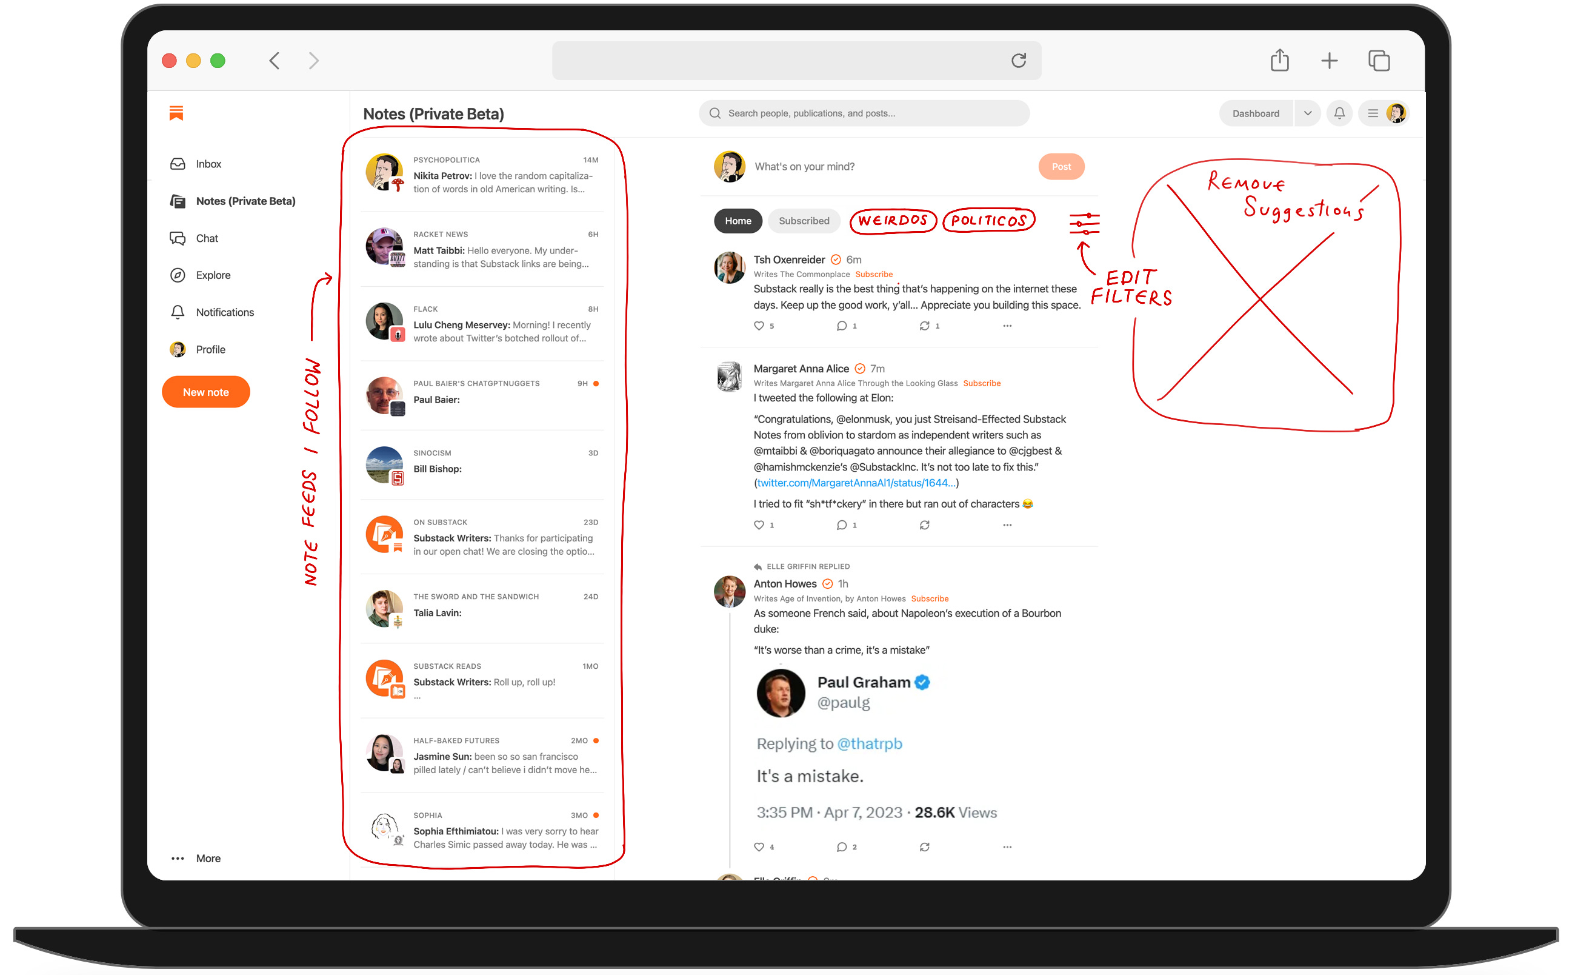Open The Sword and the Sandwich note

coord(482,608)
